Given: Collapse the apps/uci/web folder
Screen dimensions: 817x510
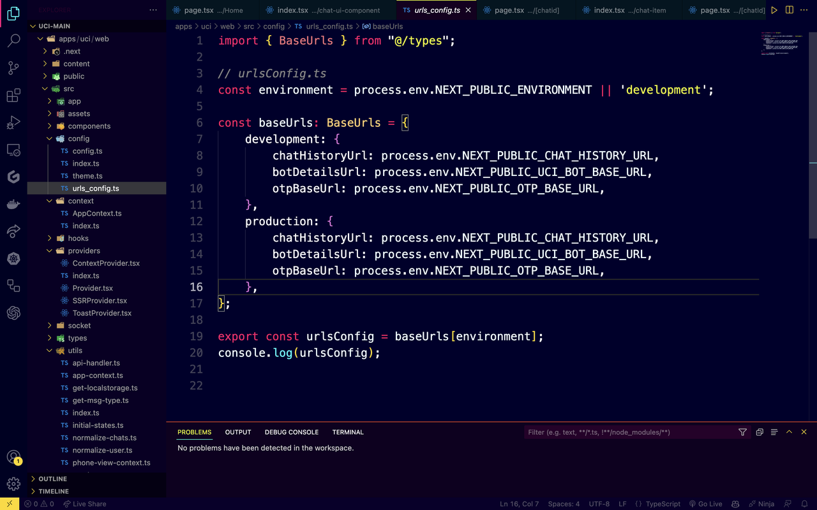Looking at the screenshot, I should point(96,39).
